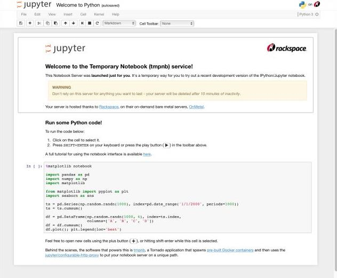Open the cell type Markdown dropdown
337x278 pixels.
[x=119, y=23]
